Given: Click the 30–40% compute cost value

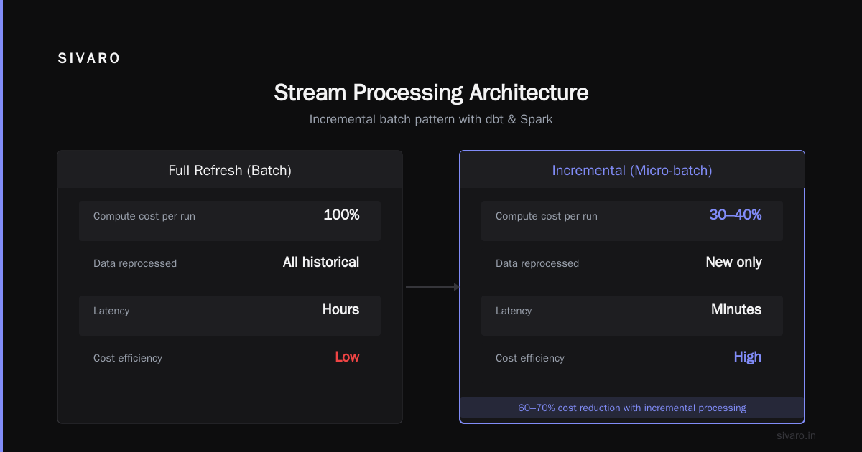Looking at the screenshot, I should tap(736, 215).
